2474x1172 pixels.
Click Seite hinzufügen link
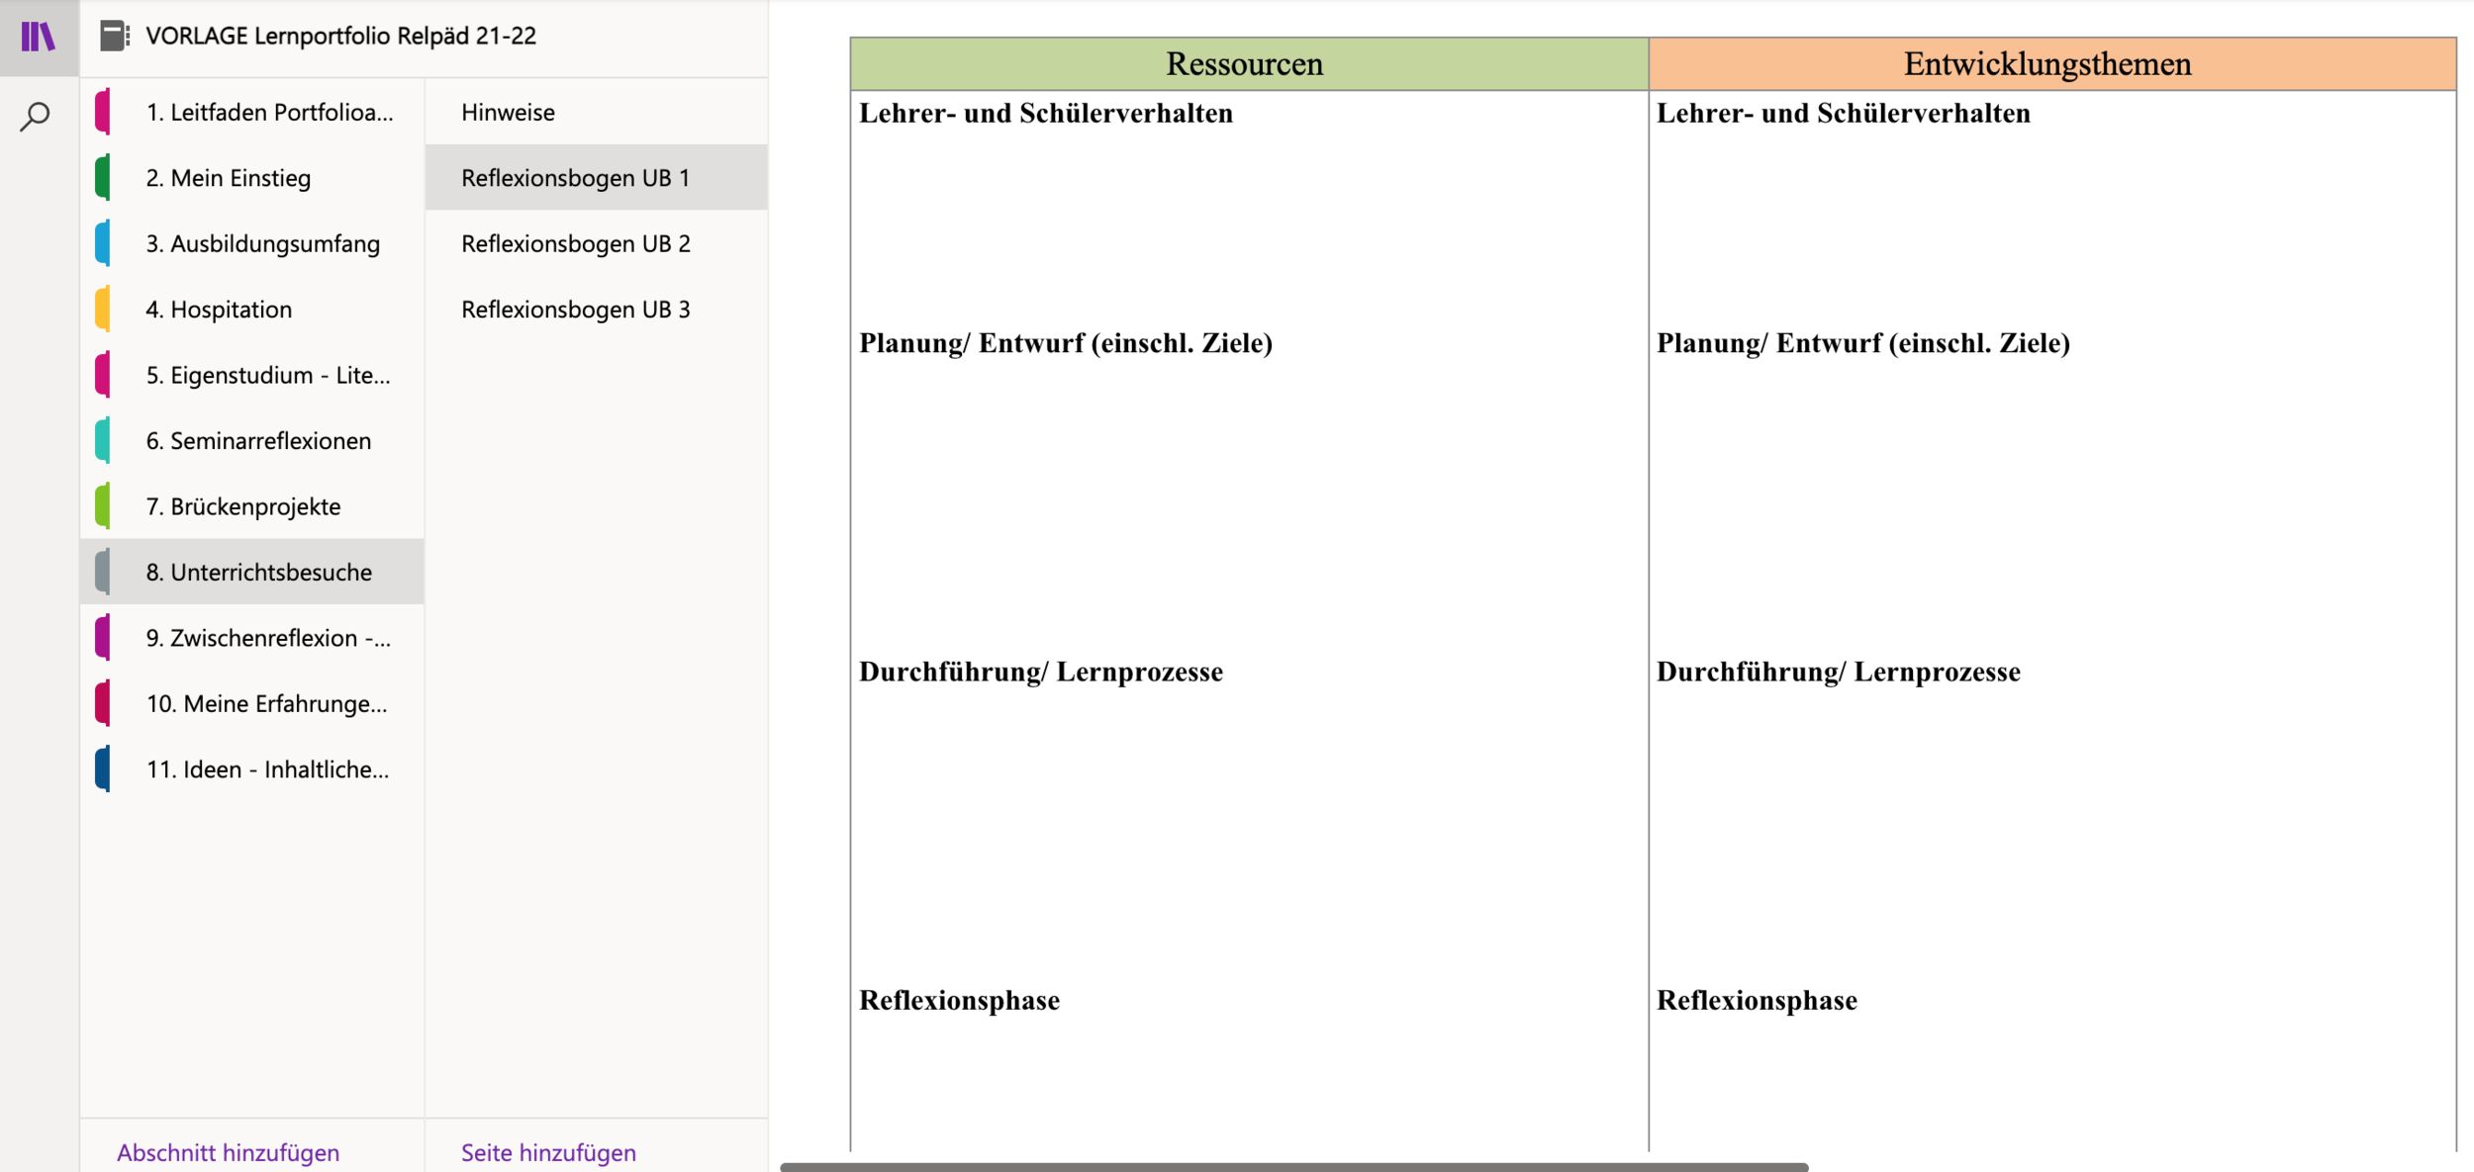click(548, 1152)
